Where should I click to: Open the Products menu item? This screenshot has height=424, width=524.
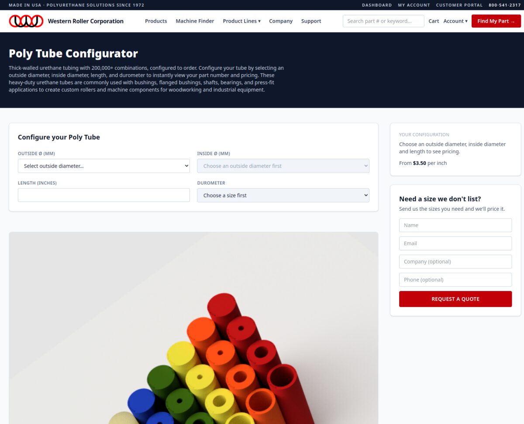point(156,21)
